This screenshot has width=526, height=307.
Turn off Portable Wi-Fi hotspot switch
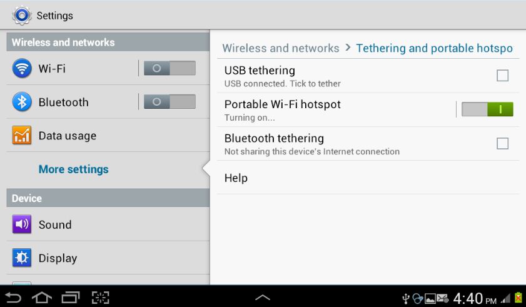click(487, 109)
